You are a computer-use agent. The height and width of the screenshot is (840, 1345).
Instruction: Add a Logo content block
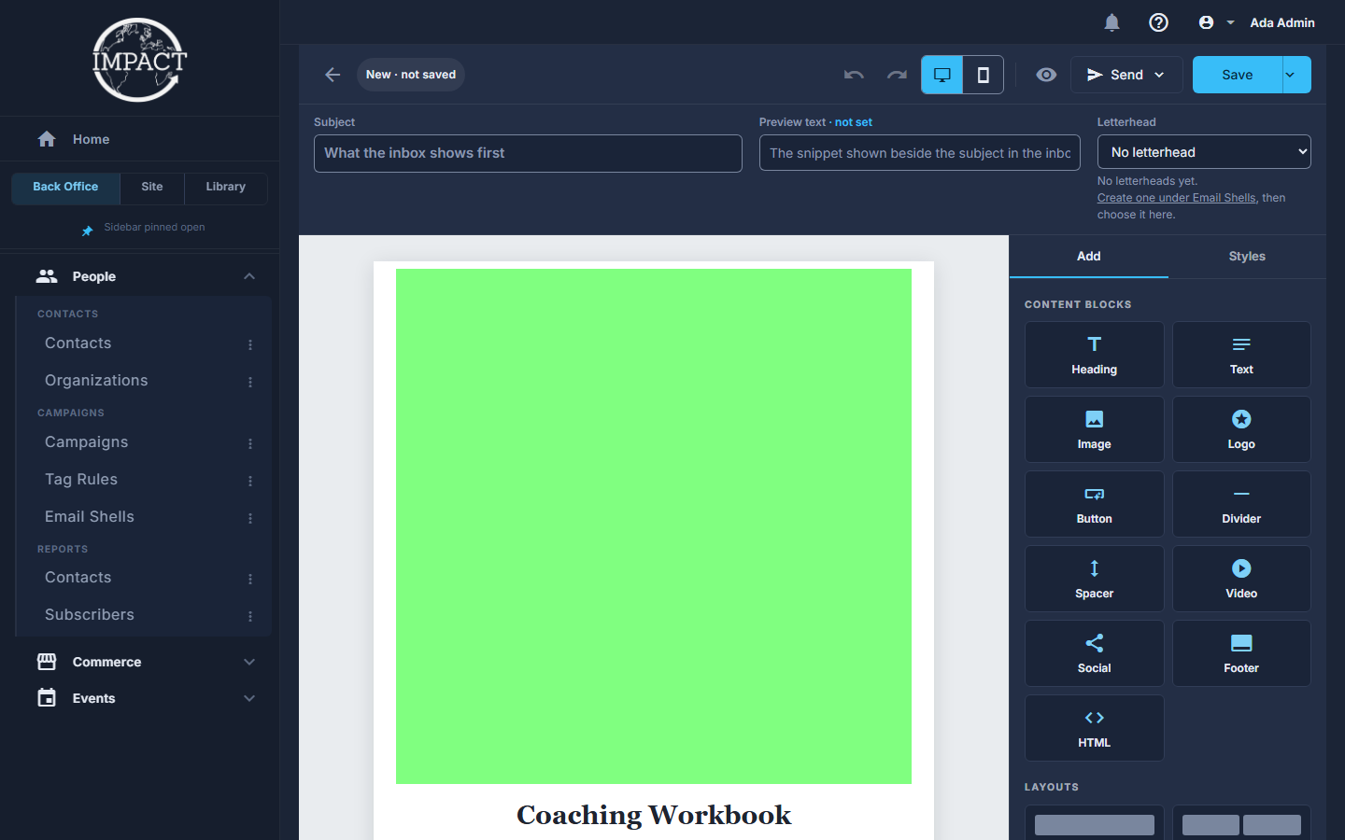click(x=1241, y=429)
